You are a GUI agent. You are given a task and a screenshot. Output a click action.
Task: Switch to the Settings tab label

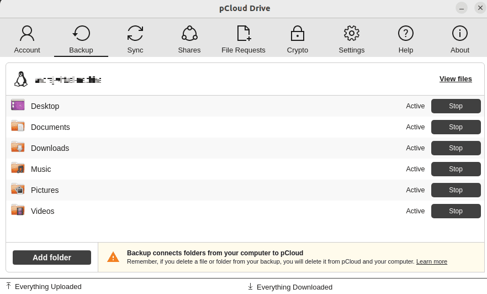[x=352, y=50]
